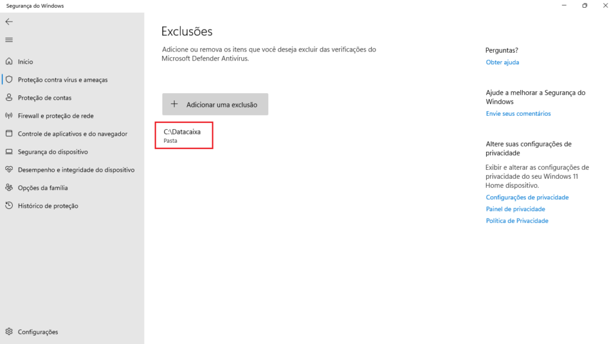Click the device health heart icon

tap(9, 170)
